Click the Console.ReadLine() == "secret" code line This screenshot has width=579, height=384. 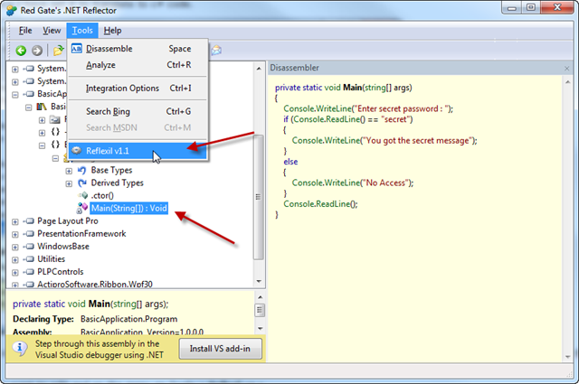[347, 119]
